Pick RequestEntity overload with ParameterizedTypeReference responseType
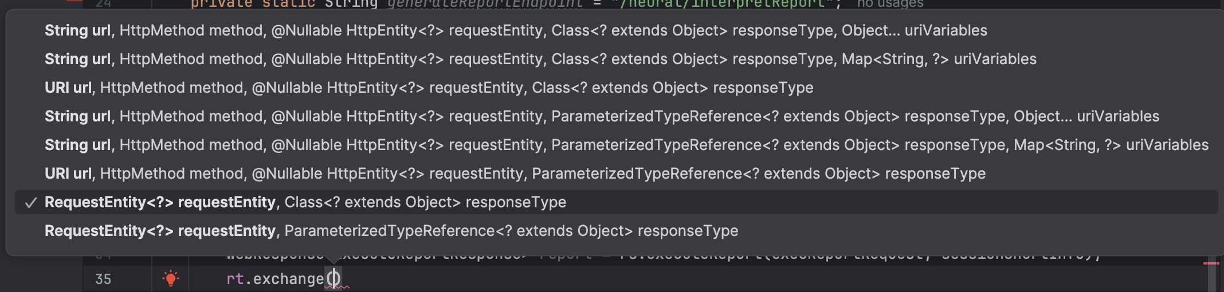1224x292 pixels. pos(391,231)
